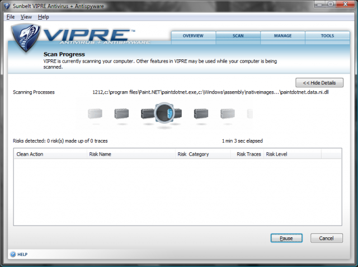
Task: Close the VIPRE window
Action: tap(345, 4)
